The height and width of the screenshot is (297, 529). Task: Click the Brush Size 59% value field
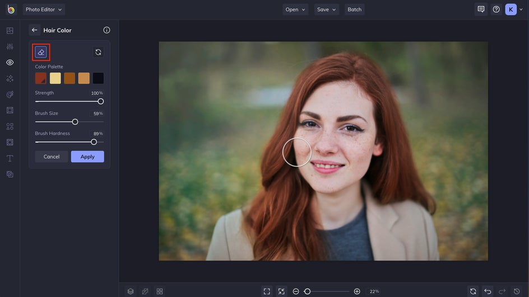click(98, 114)
